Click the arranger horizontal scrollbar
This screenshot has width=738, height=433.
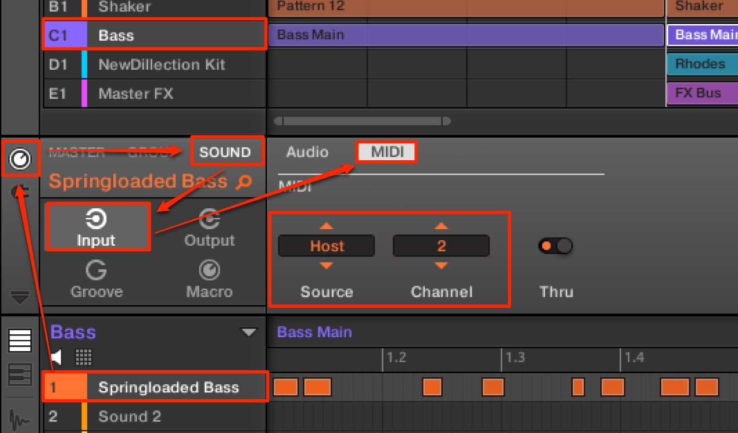click(363, 121)
